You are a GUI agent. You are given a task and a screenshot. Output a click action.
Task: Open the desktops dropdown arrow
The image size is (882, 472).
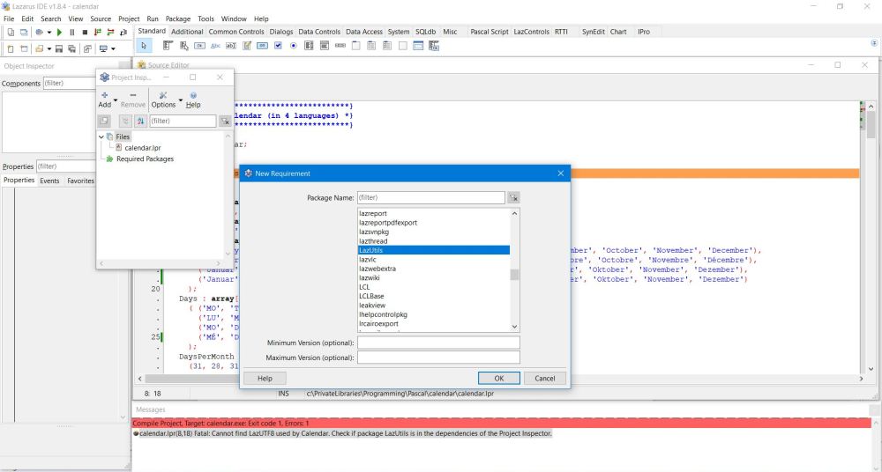[x=113, y=49]
